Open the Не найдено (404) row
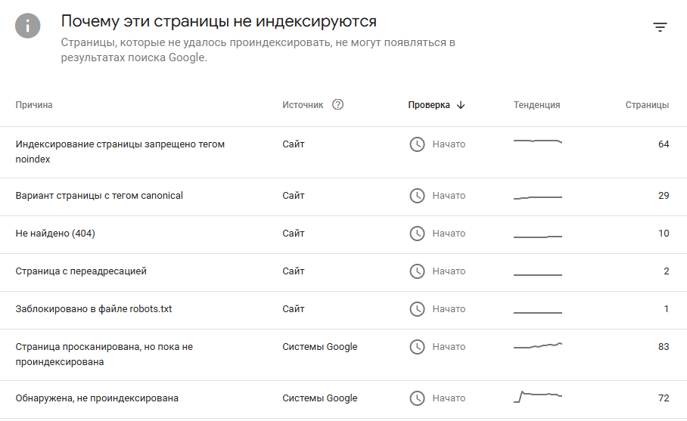The height and width of the screenshot is (421, 687). pyautogui.click(x=55, y=234)
